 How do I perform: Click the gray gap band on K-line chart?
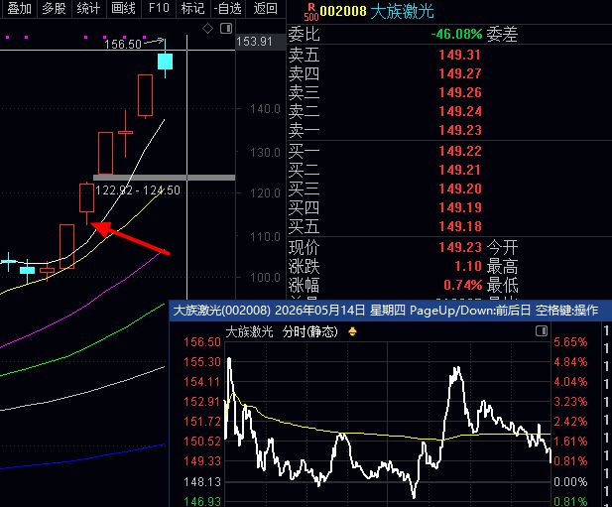[164, 178]
